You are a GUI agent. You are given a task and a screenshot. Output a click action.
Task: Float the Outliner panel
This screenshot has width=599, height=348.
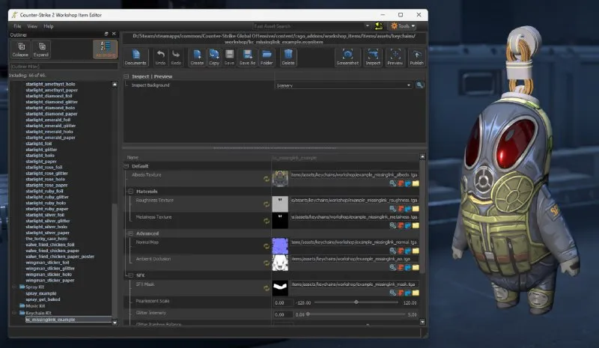(106, 34)
